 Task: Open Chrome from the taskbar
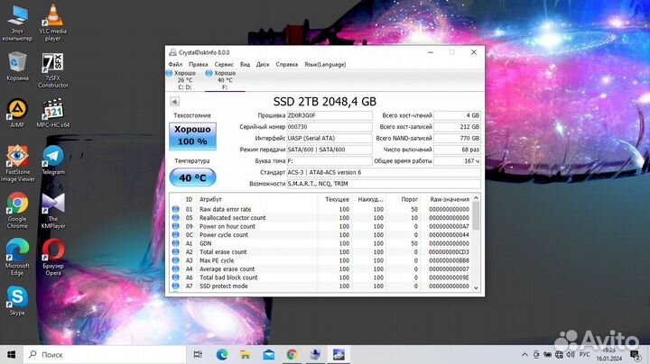[x=292, y=354]
